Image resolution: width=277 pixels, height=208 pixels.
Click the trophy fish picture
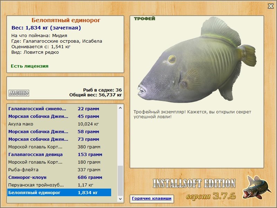tap(197, 59)
